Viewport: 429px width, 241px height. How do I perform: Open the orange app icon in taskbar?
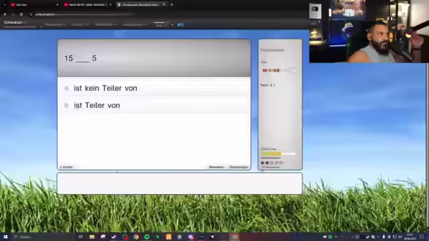coord(168,237)
